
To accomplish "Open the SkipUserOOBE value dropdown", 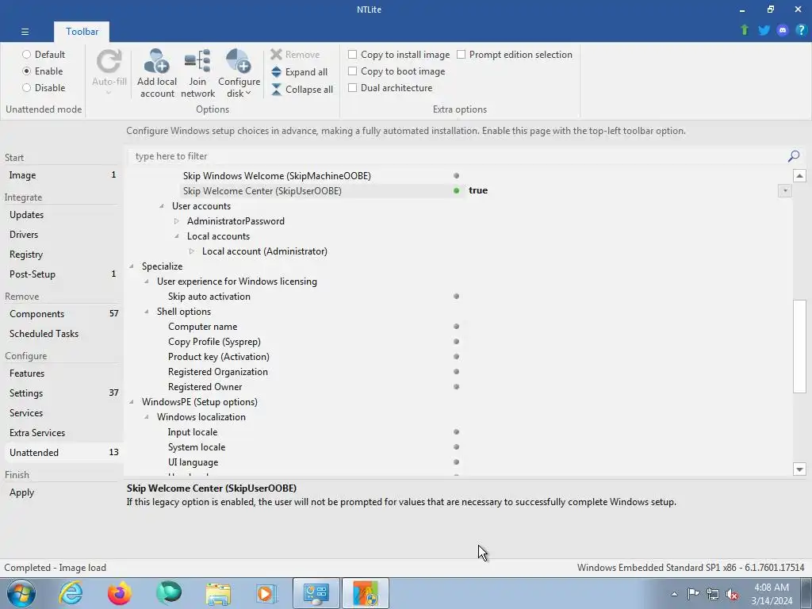I will click(x=785, y=190).
